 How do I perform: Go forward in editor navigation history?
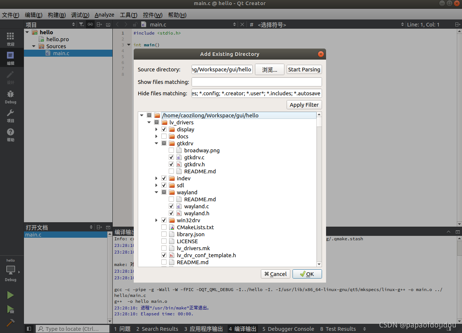pos(126,24)
